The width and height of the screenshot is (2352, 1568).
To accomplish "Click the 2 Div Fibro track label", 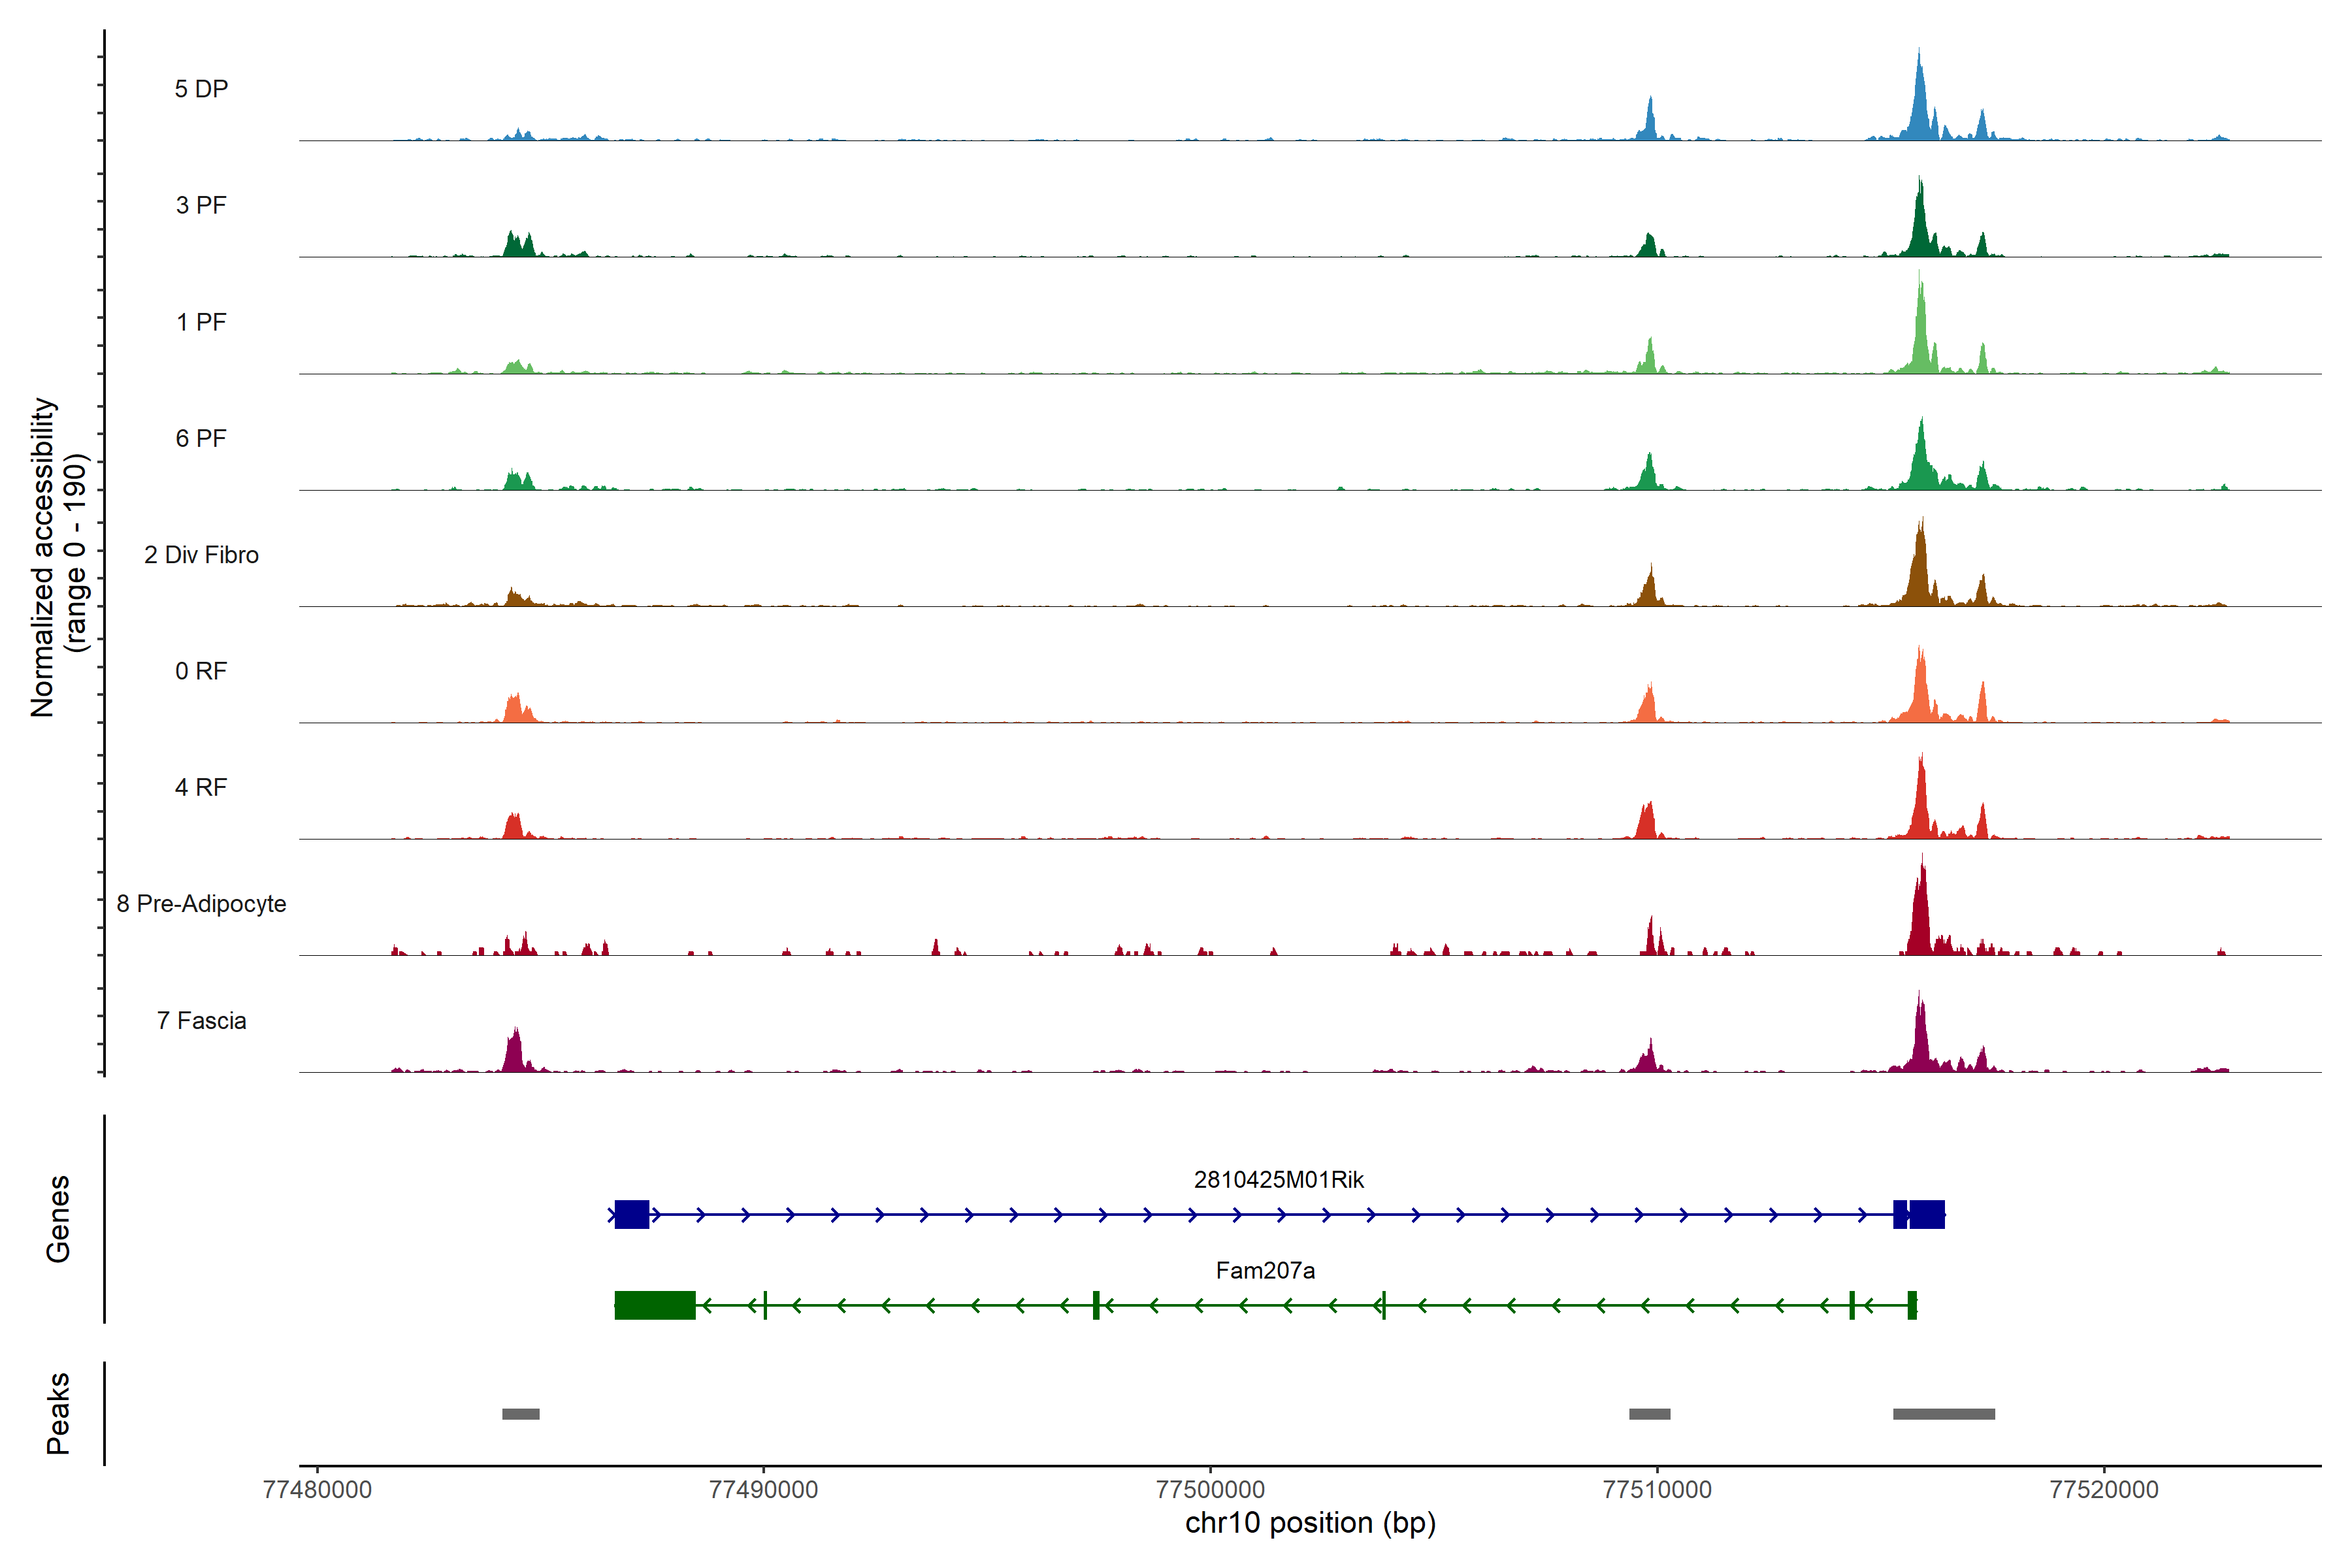I will (x=201, y=554).
